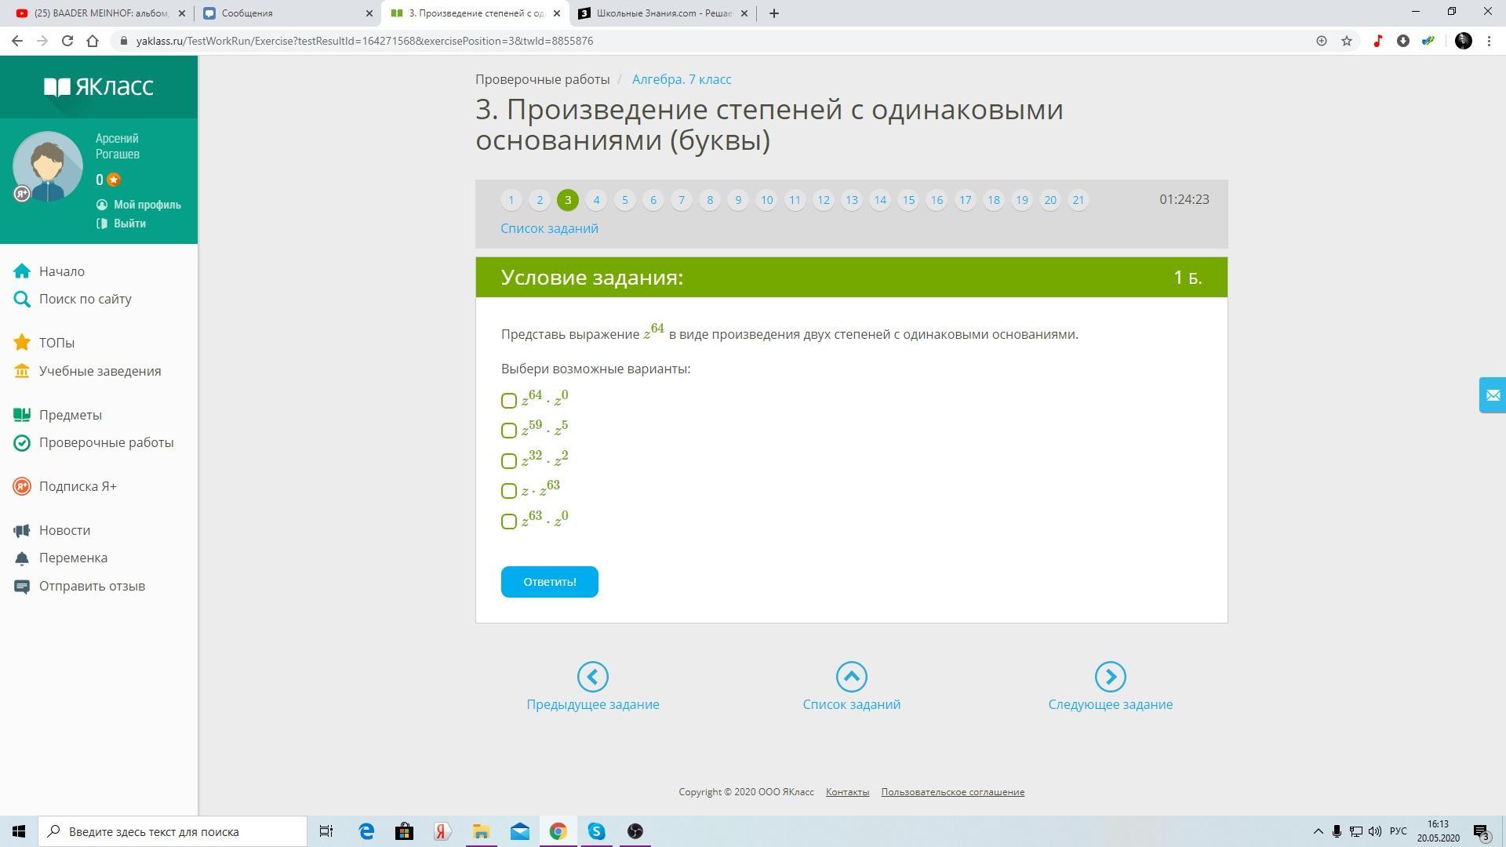This screenshot has width=1506, height=847.
Task: Click task list up-arrow circle icon
Action: point(851,677)
